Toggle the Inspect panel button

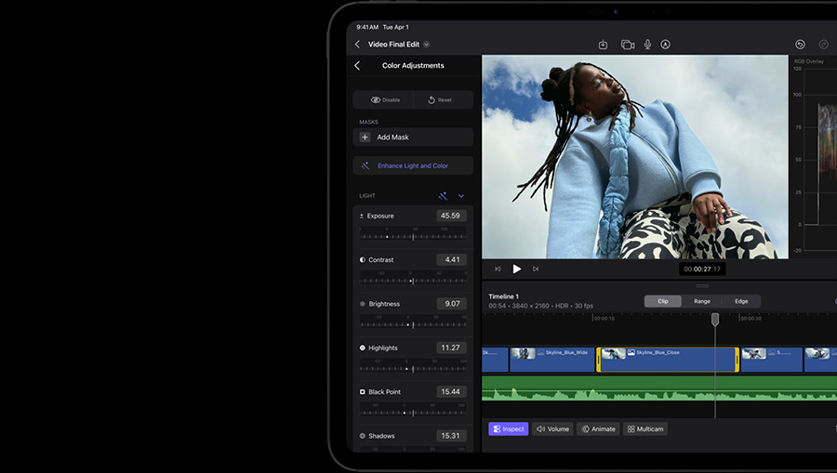click(x=509, y=429)
